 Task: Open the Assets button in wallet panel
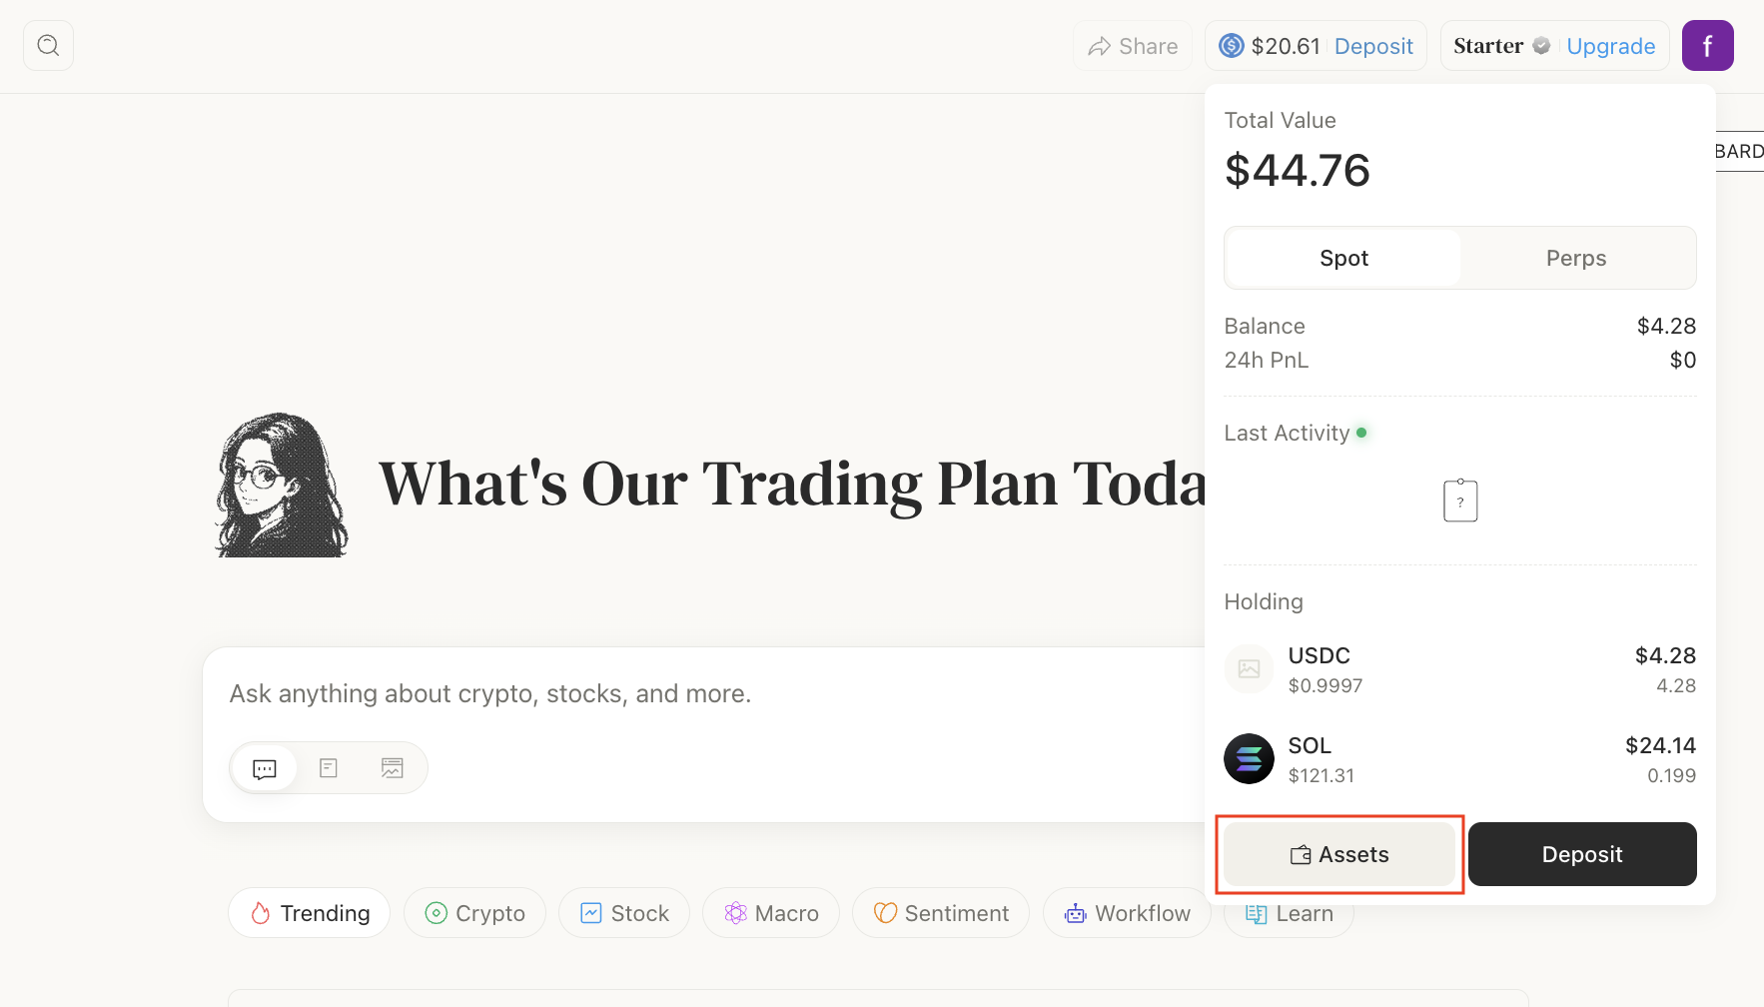(x=1339, y=854)
